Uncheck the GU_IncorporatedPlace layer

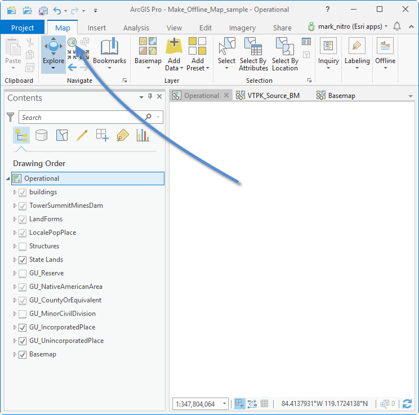pos(23,328)
